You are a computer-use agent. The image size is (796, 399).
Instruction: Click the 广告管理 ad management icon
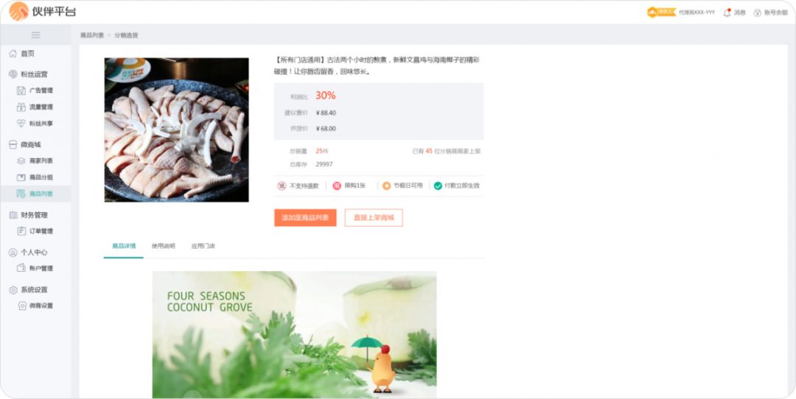pyautogui.click(x=21, y=91)
